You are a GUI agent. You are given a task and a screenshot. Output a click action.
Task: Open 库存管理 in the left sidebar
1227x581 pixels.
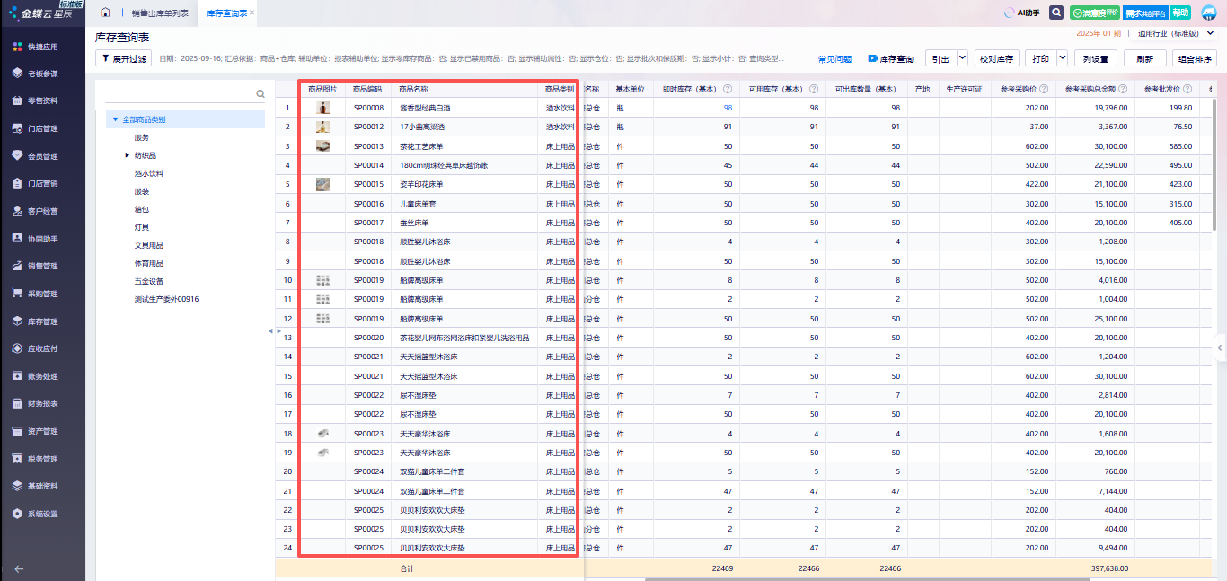(x=42, y=321)
